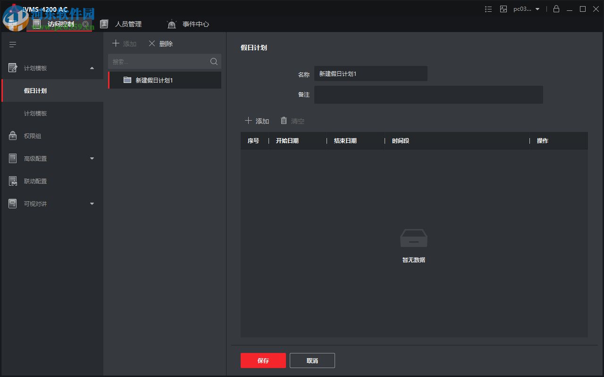The width and height of the screenshot is (604, 377).
Task: Open 权限组 in the sidebar
Action: (52, 136)
